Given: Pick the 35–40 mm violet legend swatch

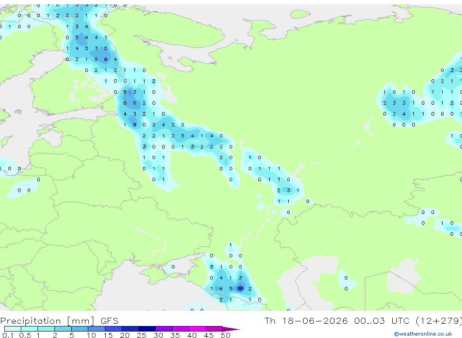Looking at the screenshot, I should pyautogui.click(x=181, y=329).
